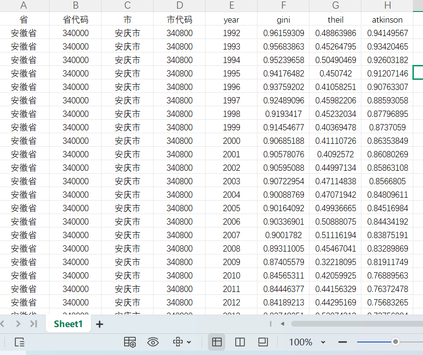This screenshot has height=355, width=423.
Task: Click the zoom out minus button
Action: pos(343,342)
